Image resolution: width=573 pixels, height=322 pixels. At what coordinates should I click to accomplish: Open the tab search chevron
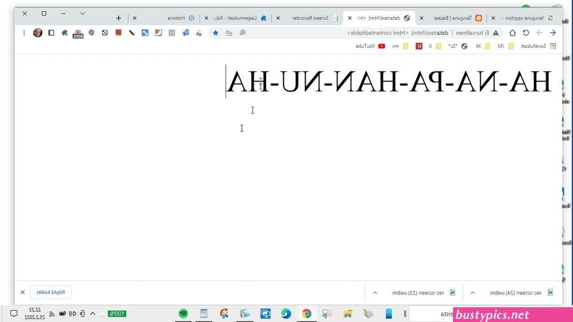tap(82, 13)
